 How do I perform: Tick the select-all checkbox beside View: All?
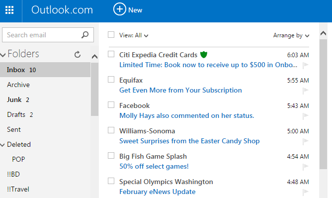(x=111, y=34)
